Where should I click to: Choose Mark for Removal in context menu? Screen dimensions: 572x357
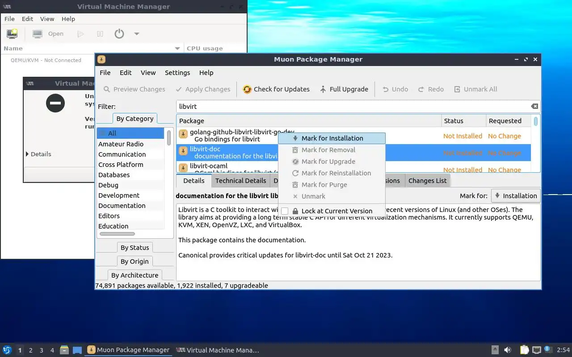(332, 150)
